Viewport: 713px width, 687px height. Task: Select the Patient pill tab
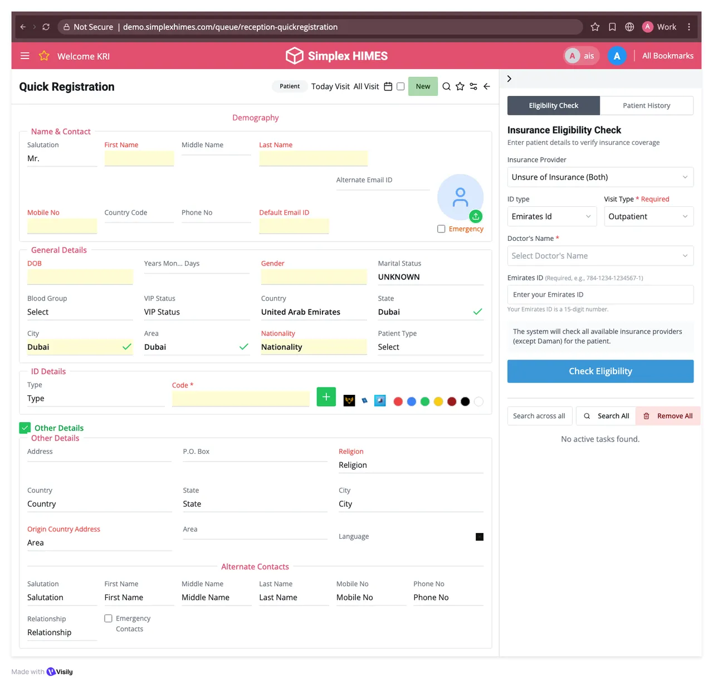(290, 86)
